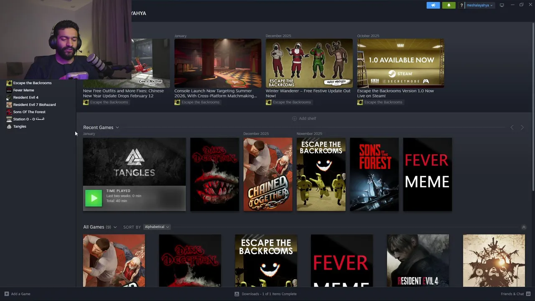The image size is (535, 301).
Task: Open Chained Together cover in Recent Games
Action: click(268, 174)
